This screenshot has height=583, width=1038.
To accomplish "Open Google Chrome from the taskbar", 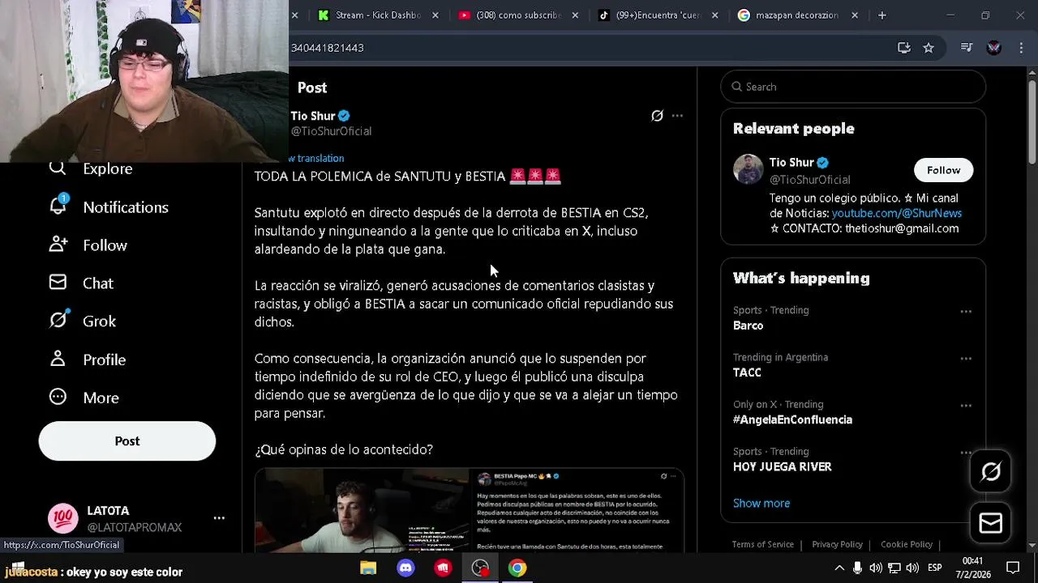I will tap(517, 568).
